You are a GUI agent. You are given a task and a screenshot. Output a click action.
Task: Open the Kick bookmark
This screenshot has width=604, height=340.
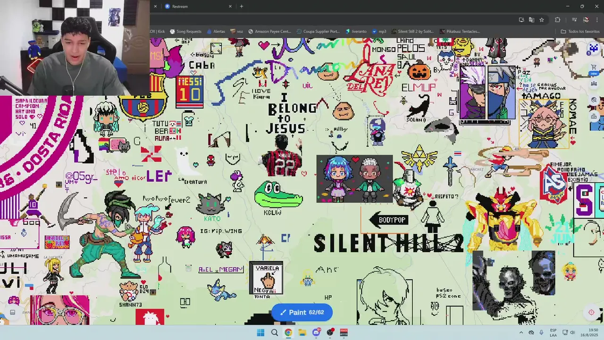click(x=158, y=32)
